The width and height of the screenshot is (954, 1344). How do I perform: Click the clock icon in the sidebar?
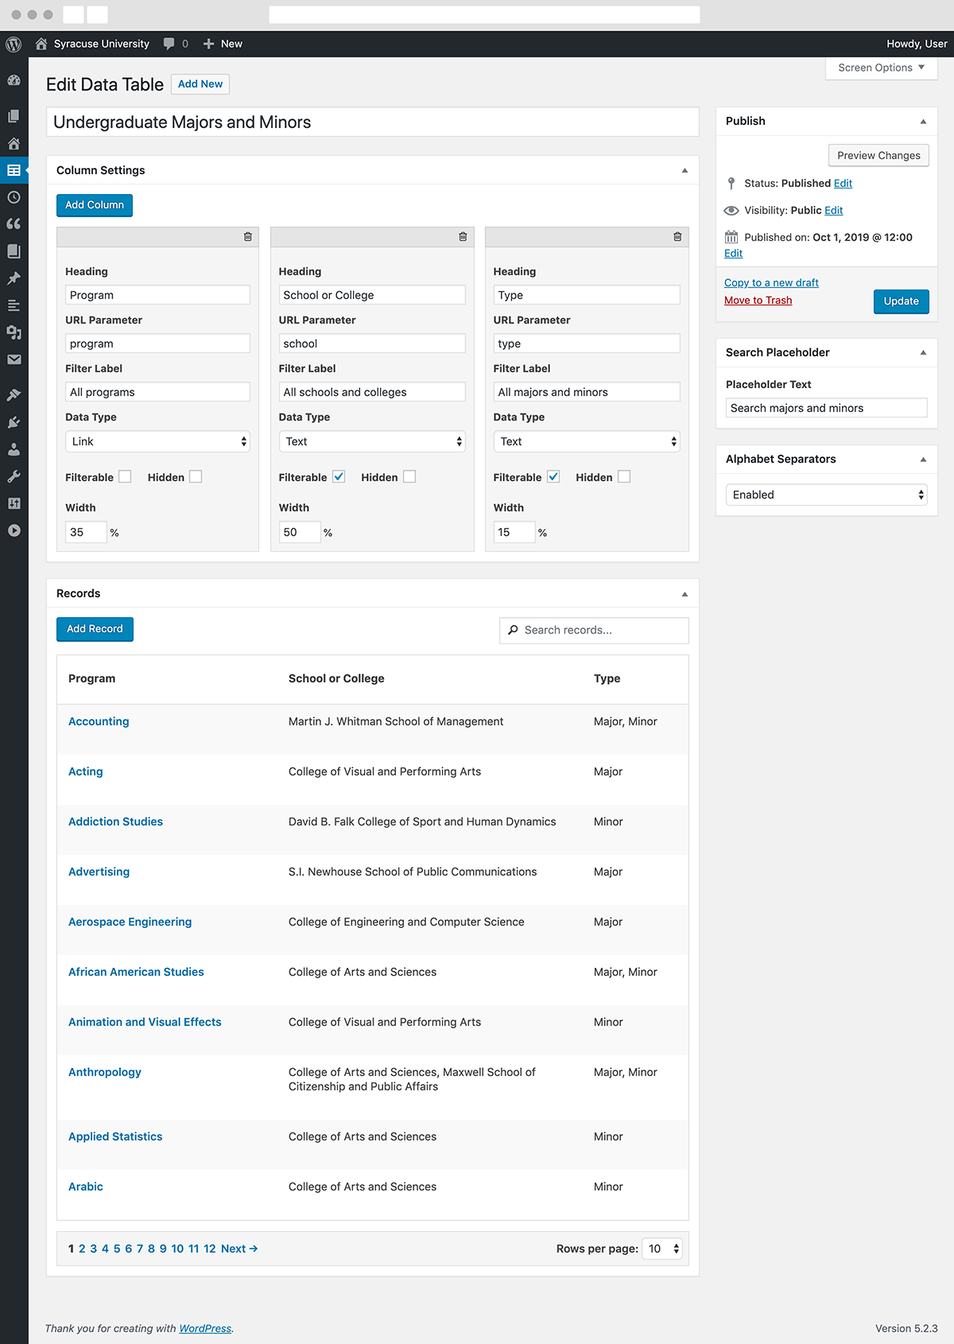click(x=14, y=197)
